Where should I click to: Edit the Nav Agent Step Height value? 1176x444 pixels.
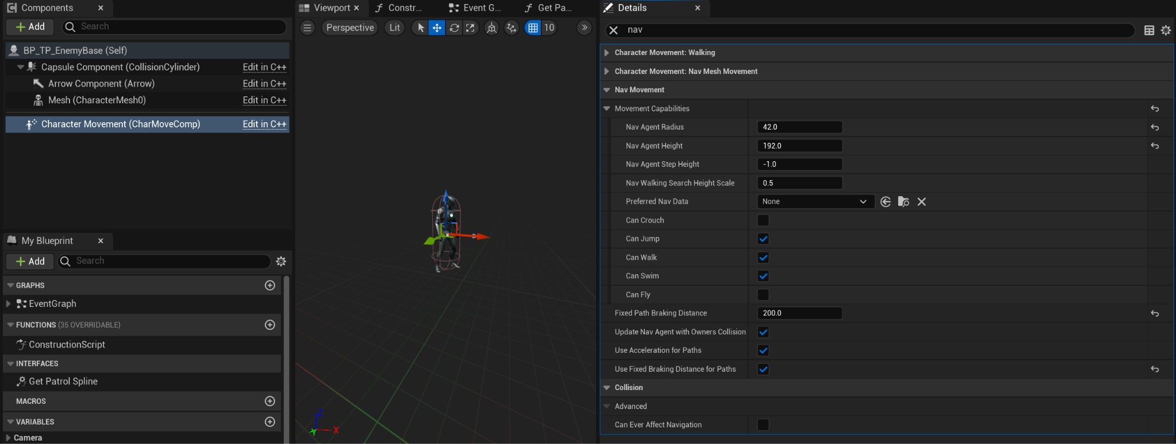point(799,165)
